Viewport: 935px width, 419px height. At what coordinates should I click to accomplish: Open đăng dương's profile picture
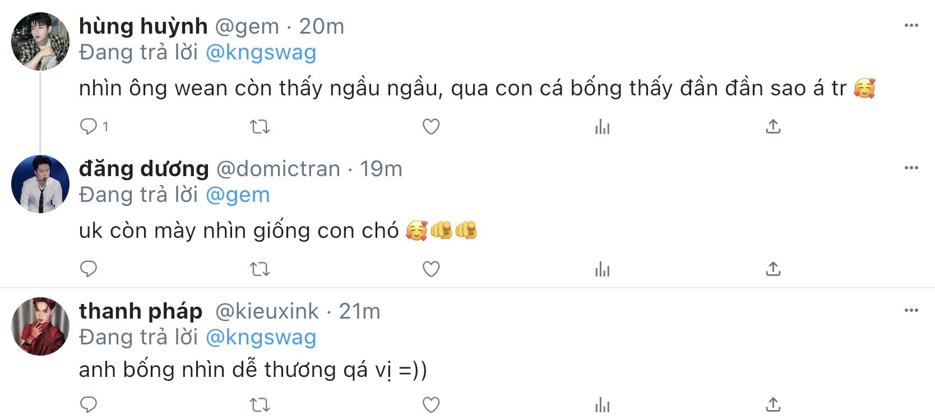click(40, 184)
